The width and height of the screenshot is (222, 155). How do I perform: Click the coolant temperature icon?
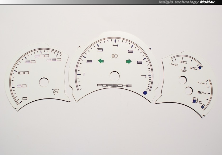tap(183, 70)
